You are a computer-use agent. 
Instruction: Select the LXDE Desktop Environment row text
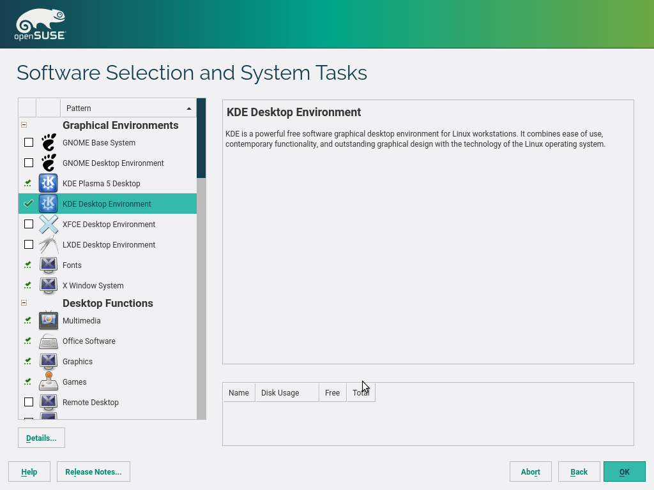pos(109,244)
